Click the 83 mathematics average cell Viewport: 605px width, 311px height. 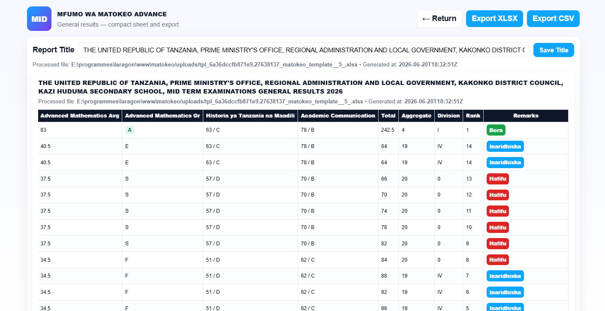tap(80, 130)
